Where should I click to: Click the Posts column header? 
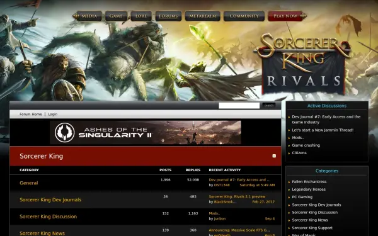coord(165,170)
